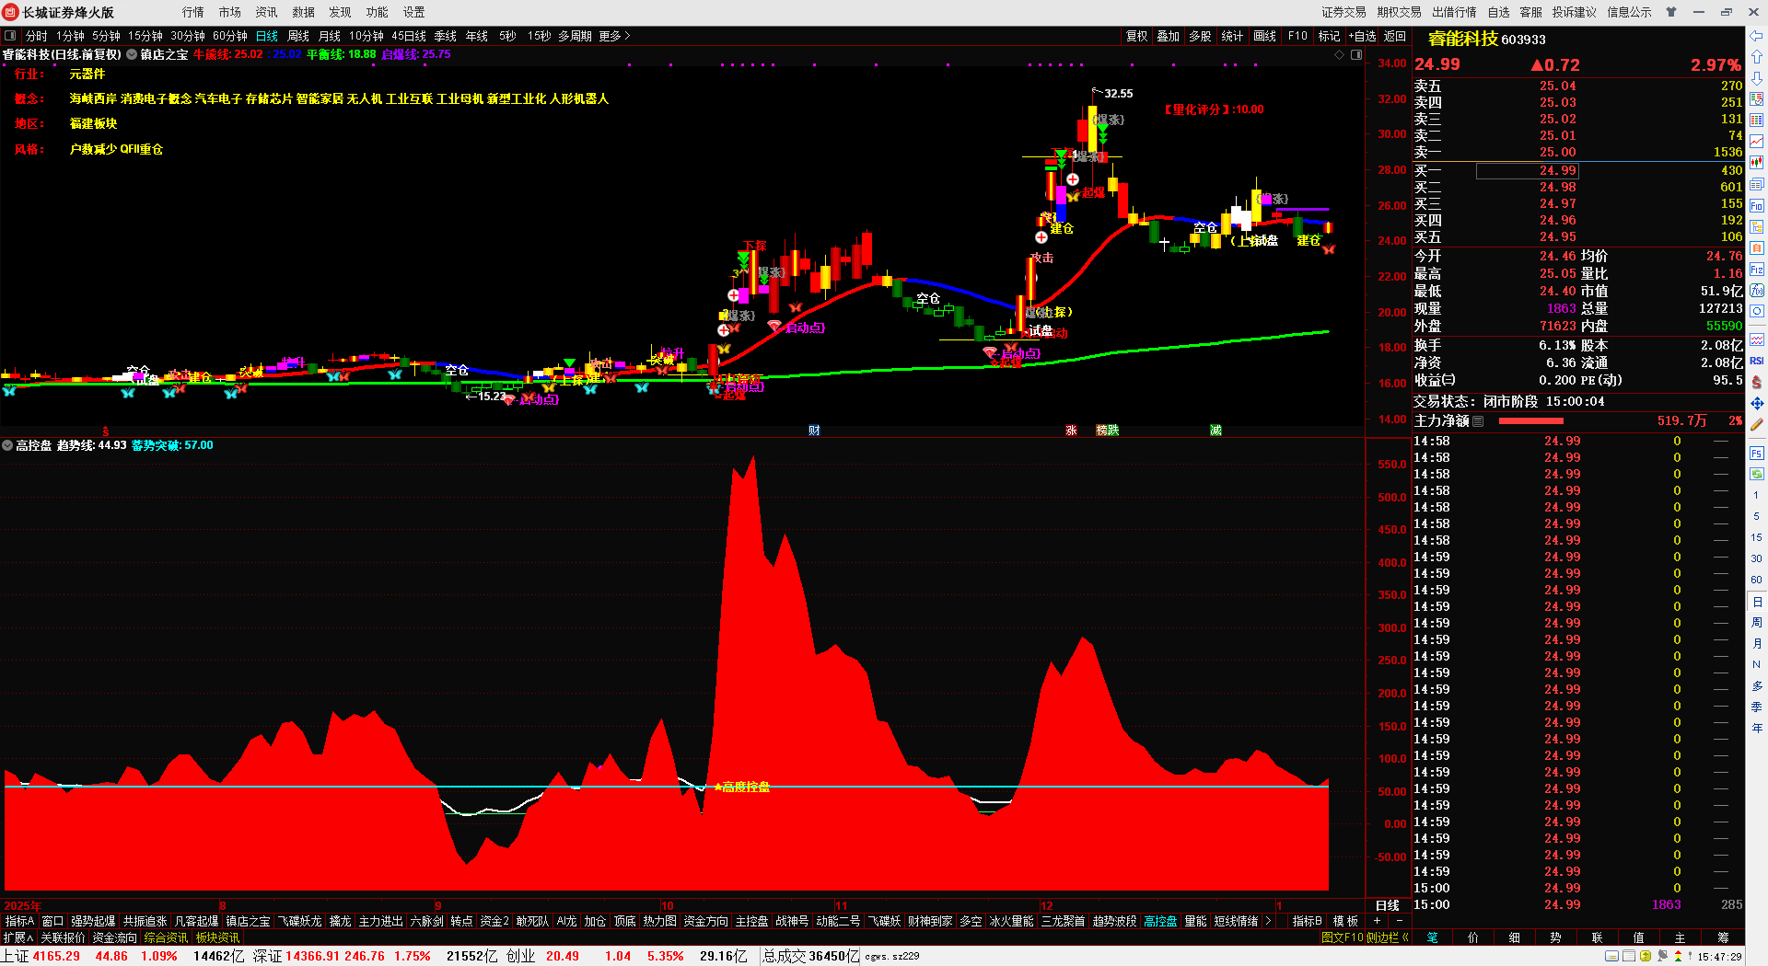Open the 模板 template dropdown
The image size is (1768, 966).
point(1345,921)
